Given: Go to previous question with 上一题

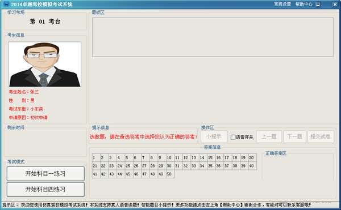Looking at the screenshot, I should 269,136.
